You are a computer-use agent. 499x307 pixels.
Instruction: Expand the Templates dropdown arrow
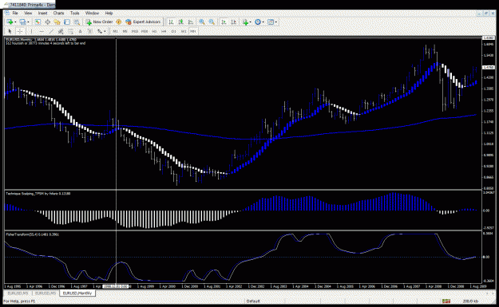point(276,22)
